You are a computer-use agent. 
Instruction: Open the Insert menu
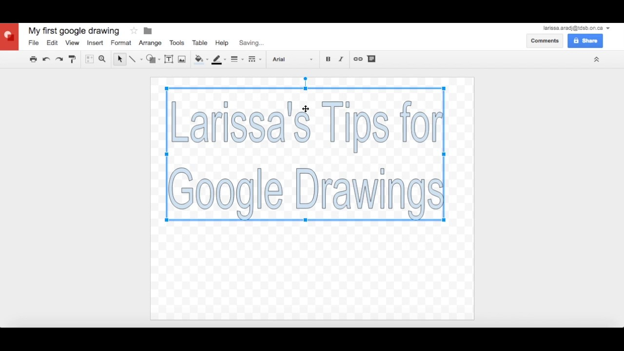(x=95, y=43)
